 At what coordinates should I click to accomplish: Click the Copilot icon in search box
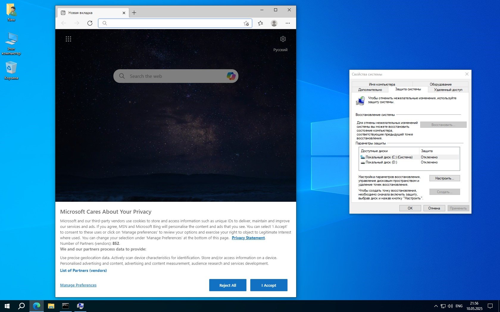231,76
